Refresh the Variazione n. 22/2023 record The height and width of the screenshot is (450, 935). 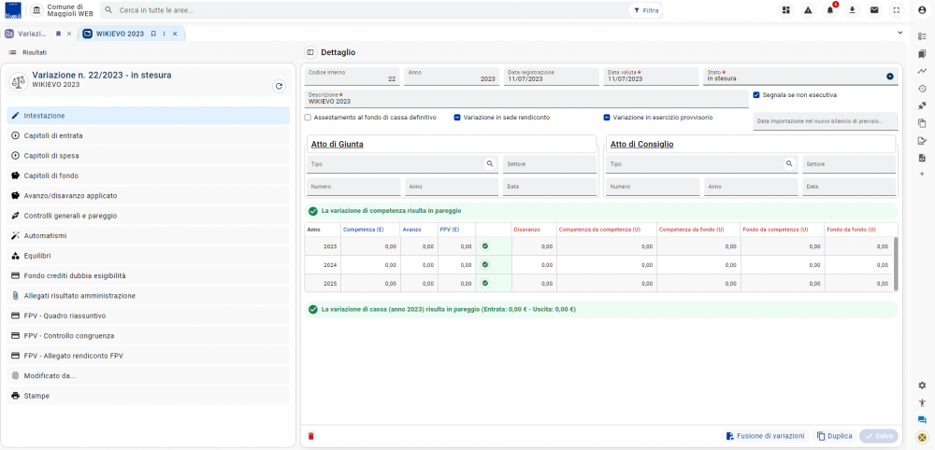coord(279,86)
